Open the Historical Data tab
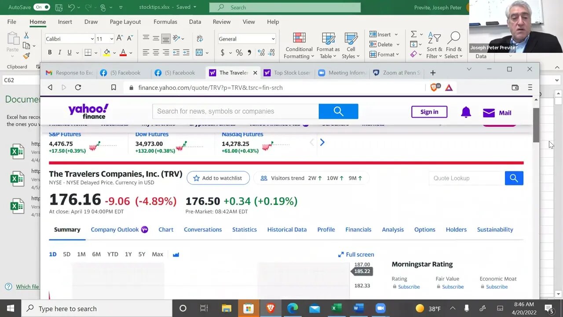The height and width of the screenshot is (317, 563). [287, 229]
